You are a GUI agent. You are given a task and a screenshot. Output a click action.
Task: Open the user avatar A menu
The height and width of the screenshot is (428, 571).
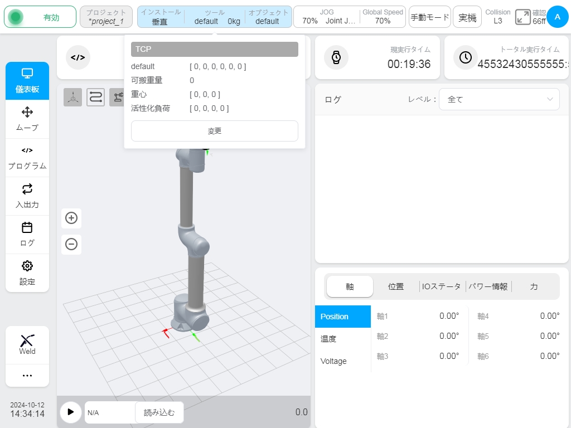557,17
